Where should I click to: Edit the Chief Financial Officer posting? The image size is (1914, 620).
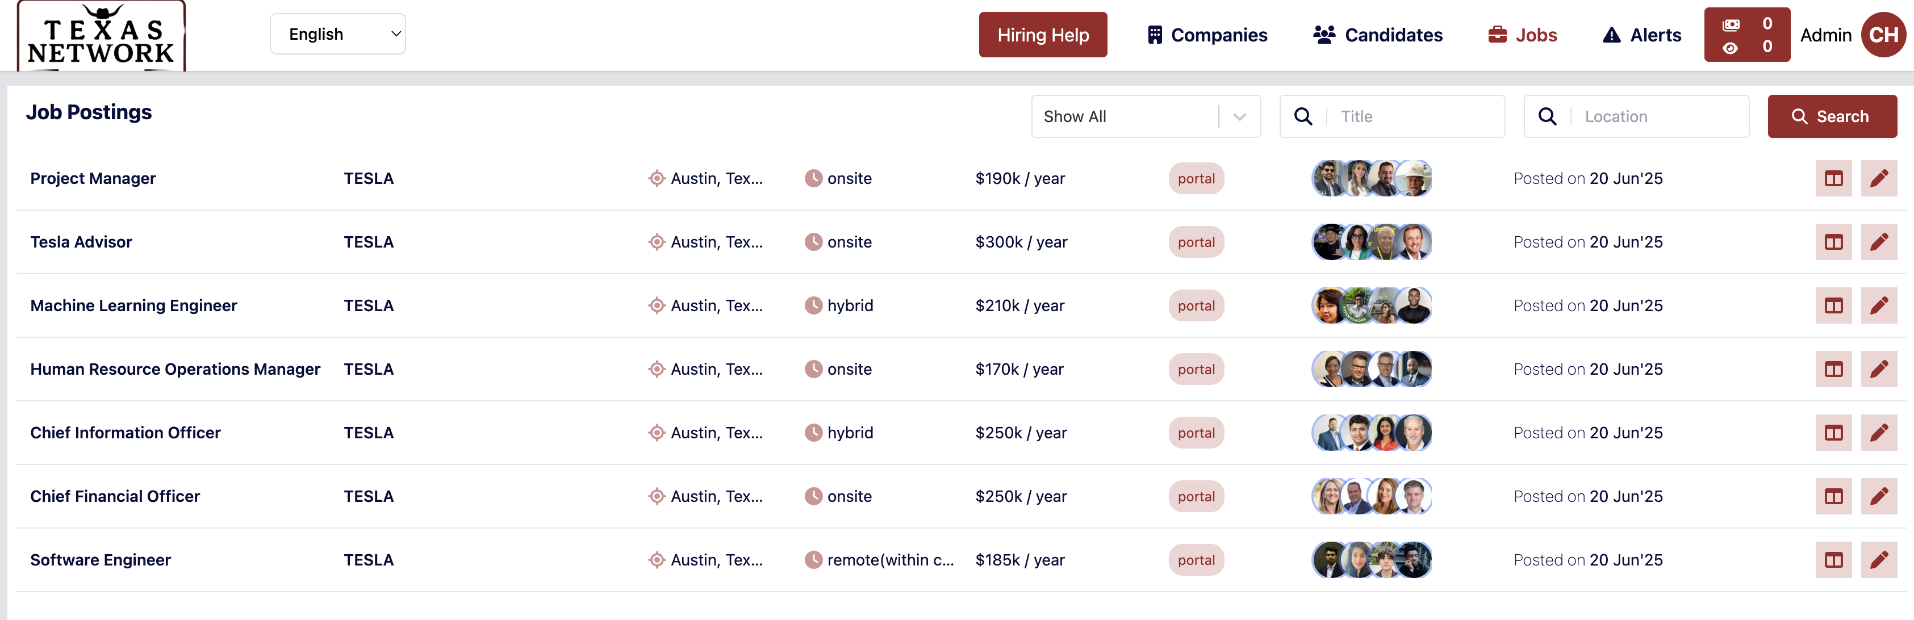[1878, 496]
